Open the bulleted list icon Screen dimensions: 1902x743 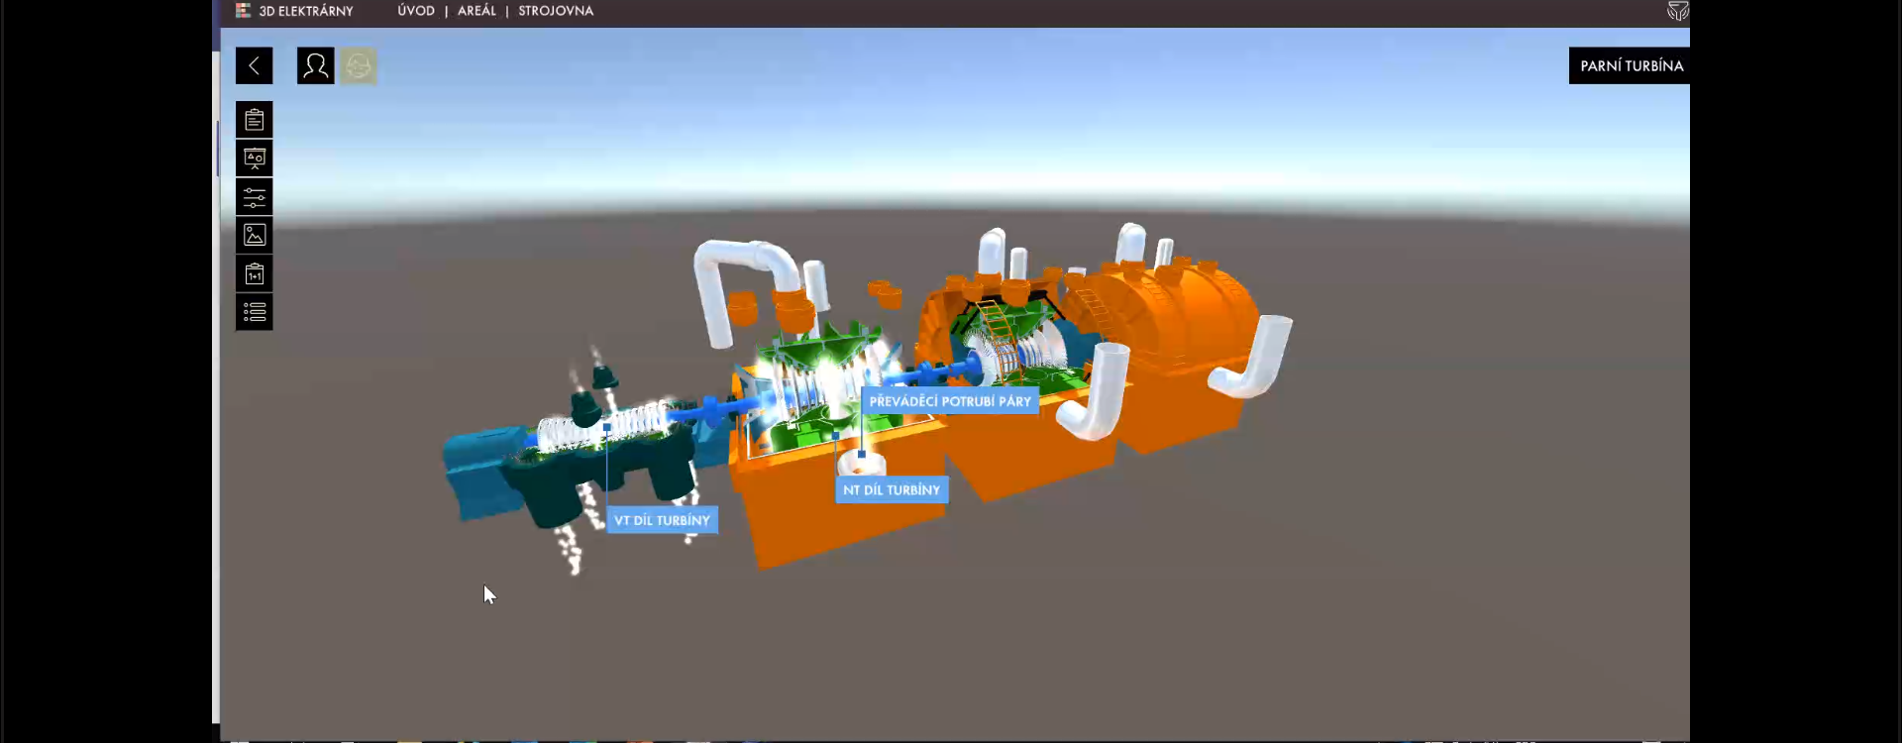[x=255, y=312]
